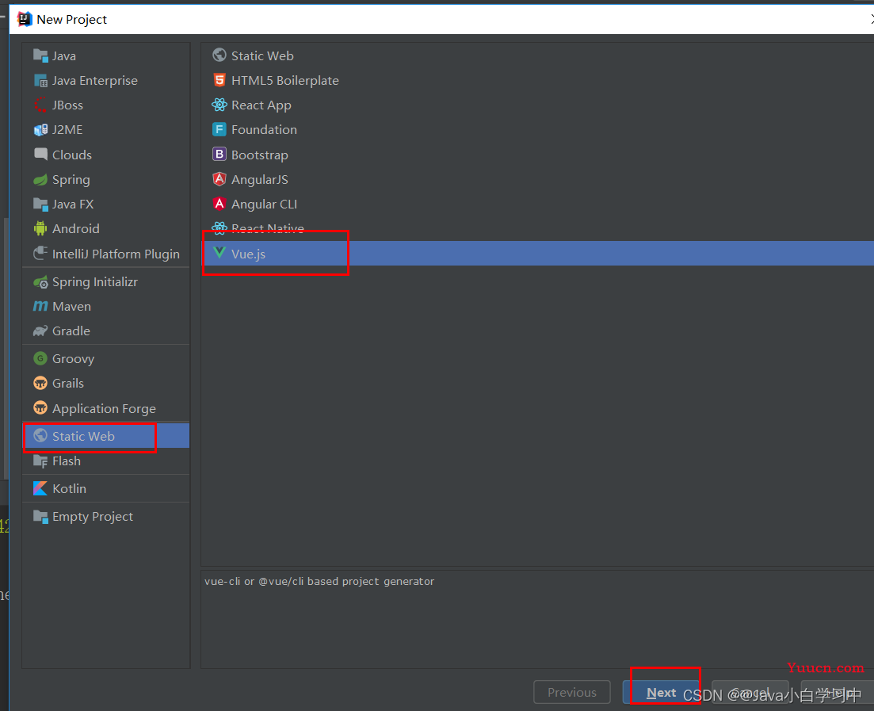Choose the Java Enterprise icon
Screen dimensions: 874x711
pyautogui.click(x=40, y=80)
